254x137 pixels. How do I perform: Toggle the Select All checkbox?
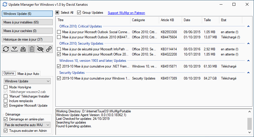(x=57, y=12)
